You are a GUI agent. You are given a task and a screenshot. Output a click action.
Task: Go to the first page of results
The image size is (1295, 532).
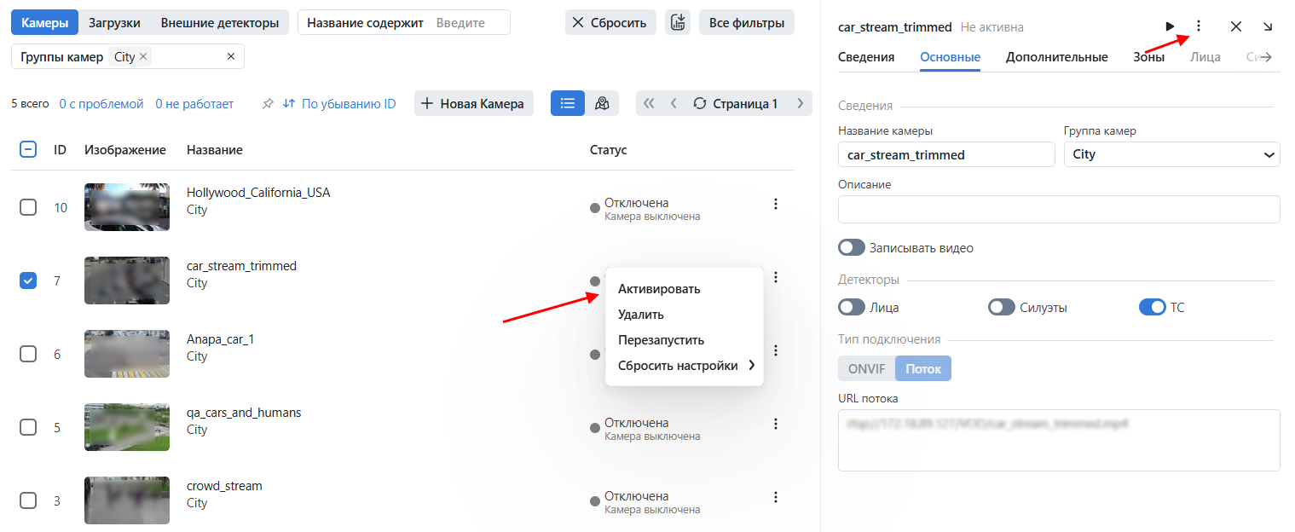(x=649, y=103)
